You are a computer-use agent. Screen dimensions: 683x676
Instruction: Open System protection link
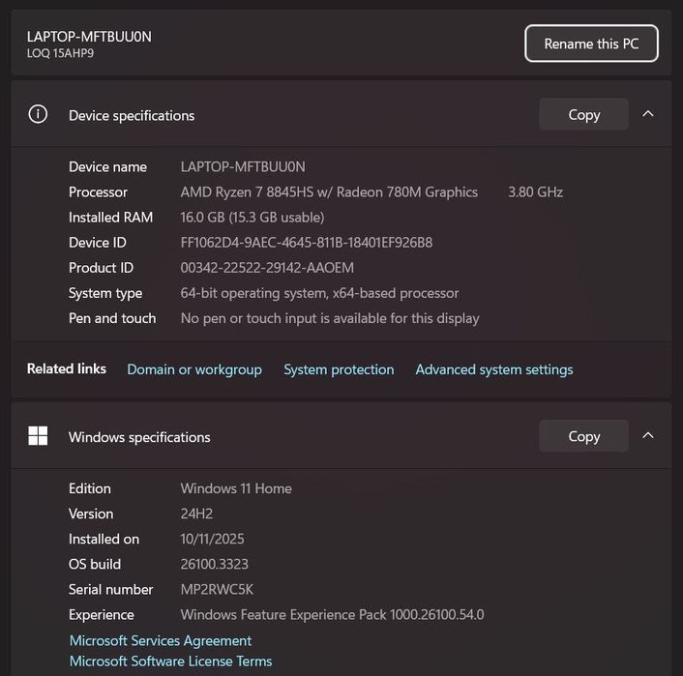(339, 369)
